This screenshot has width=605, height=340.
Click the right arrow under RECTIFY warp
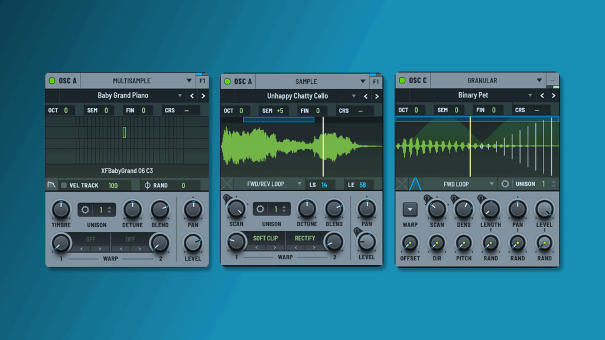(x=314, y=247)
